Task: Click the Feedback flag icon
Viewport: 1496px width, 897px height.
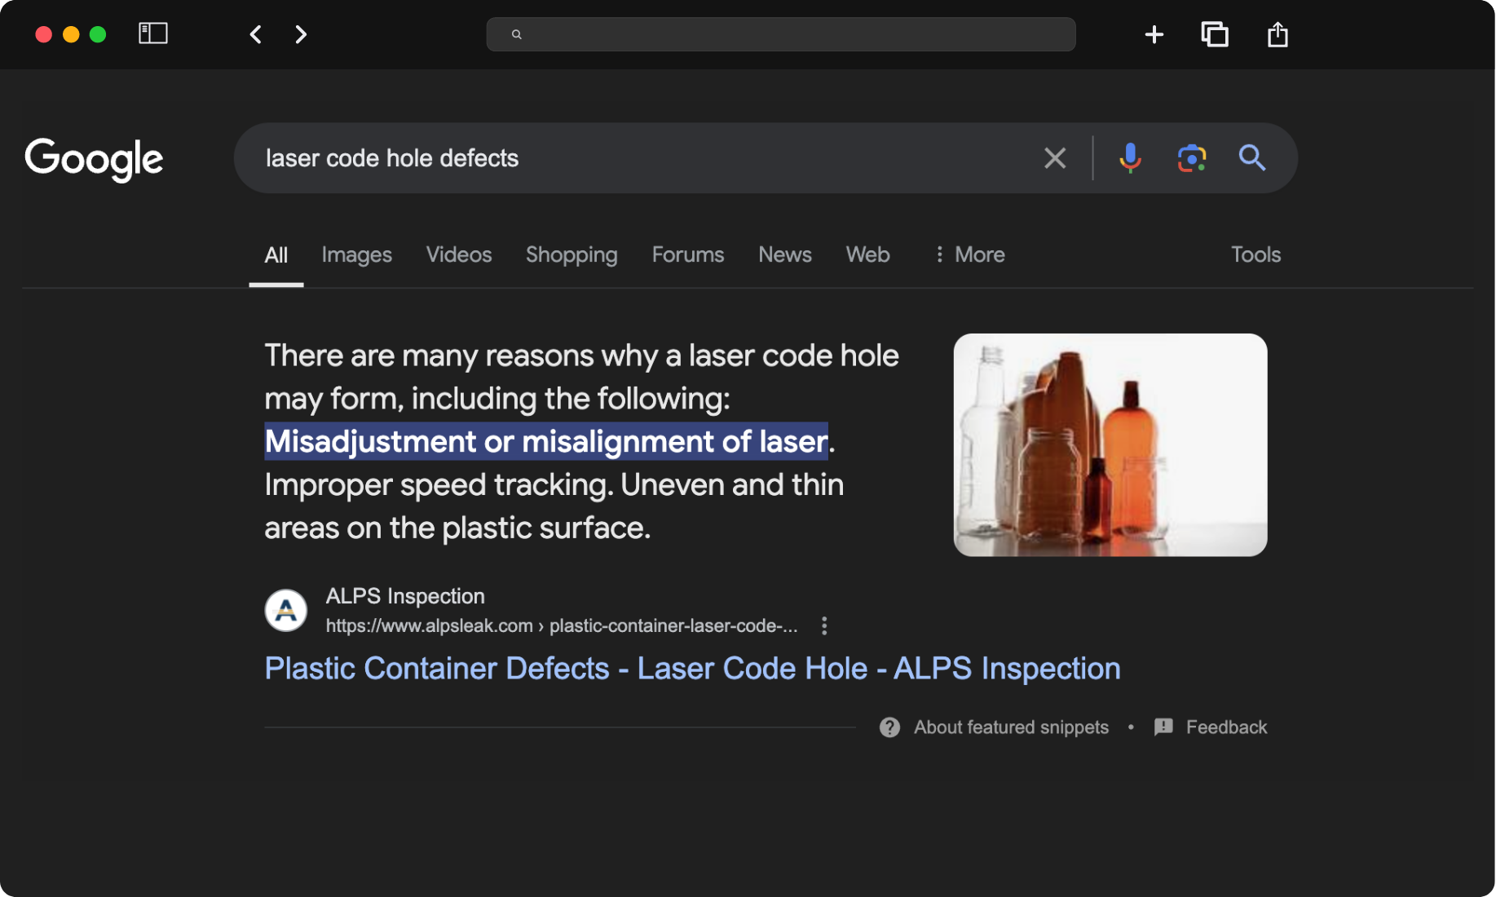Action: (1163, 727)
